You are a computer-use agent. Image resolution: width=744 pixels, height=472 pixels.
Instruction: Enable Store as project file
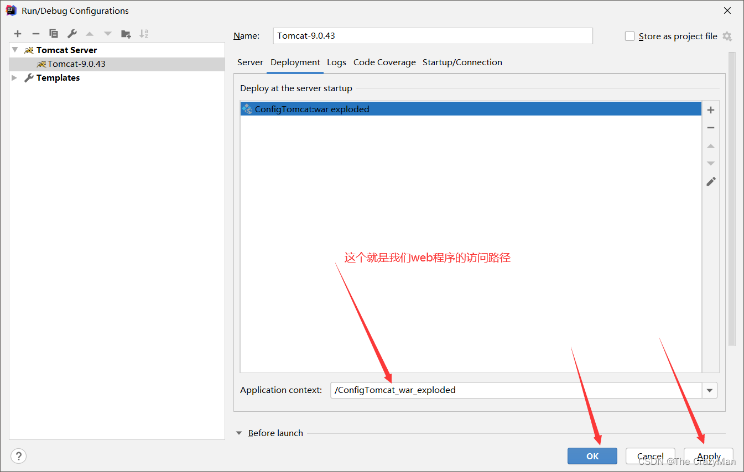point(629,36)
